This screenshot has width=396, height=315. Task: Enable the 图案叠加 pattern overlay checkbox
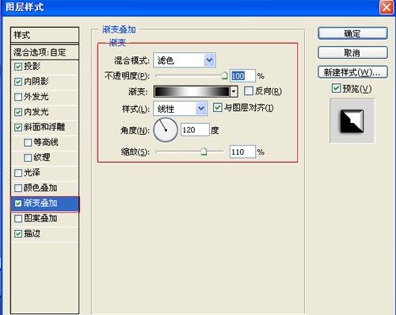coord(18,219)
